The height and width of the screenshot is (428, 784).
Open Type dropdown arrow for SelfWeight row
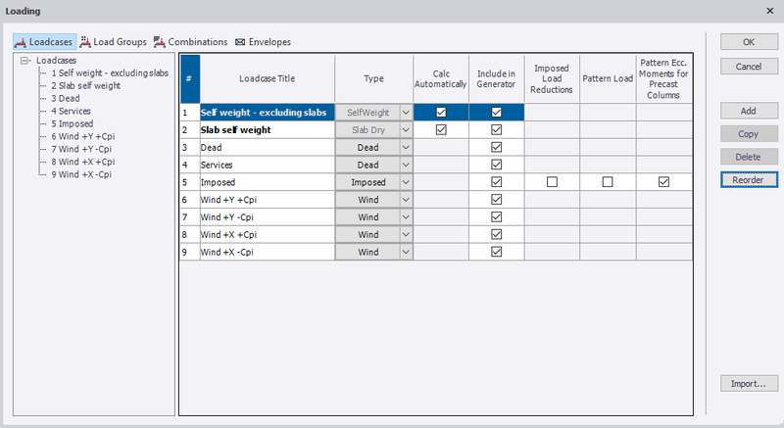[x=406, y=113]
